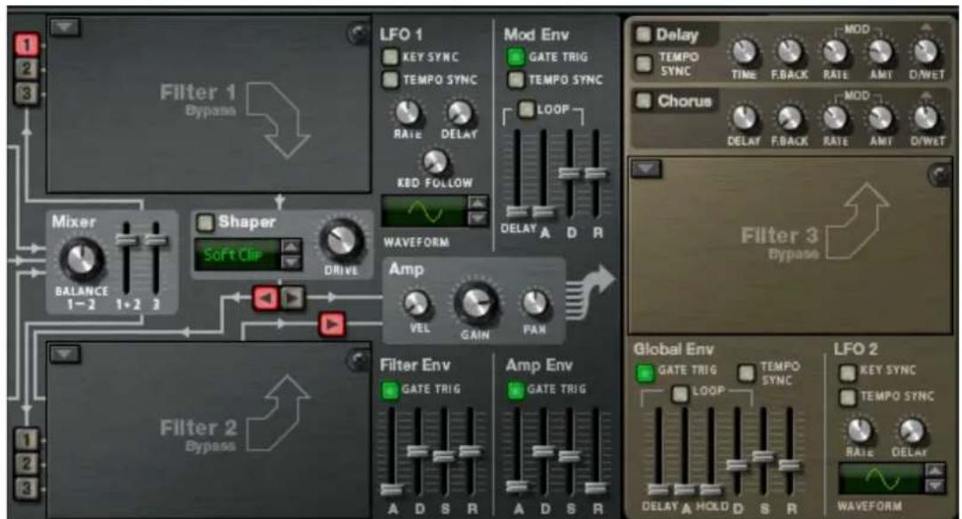Image resolution: width=962 pixels, height=519 pixels.
Task: Click the Shaper Drive knob
Action: (x=341, y=241)
